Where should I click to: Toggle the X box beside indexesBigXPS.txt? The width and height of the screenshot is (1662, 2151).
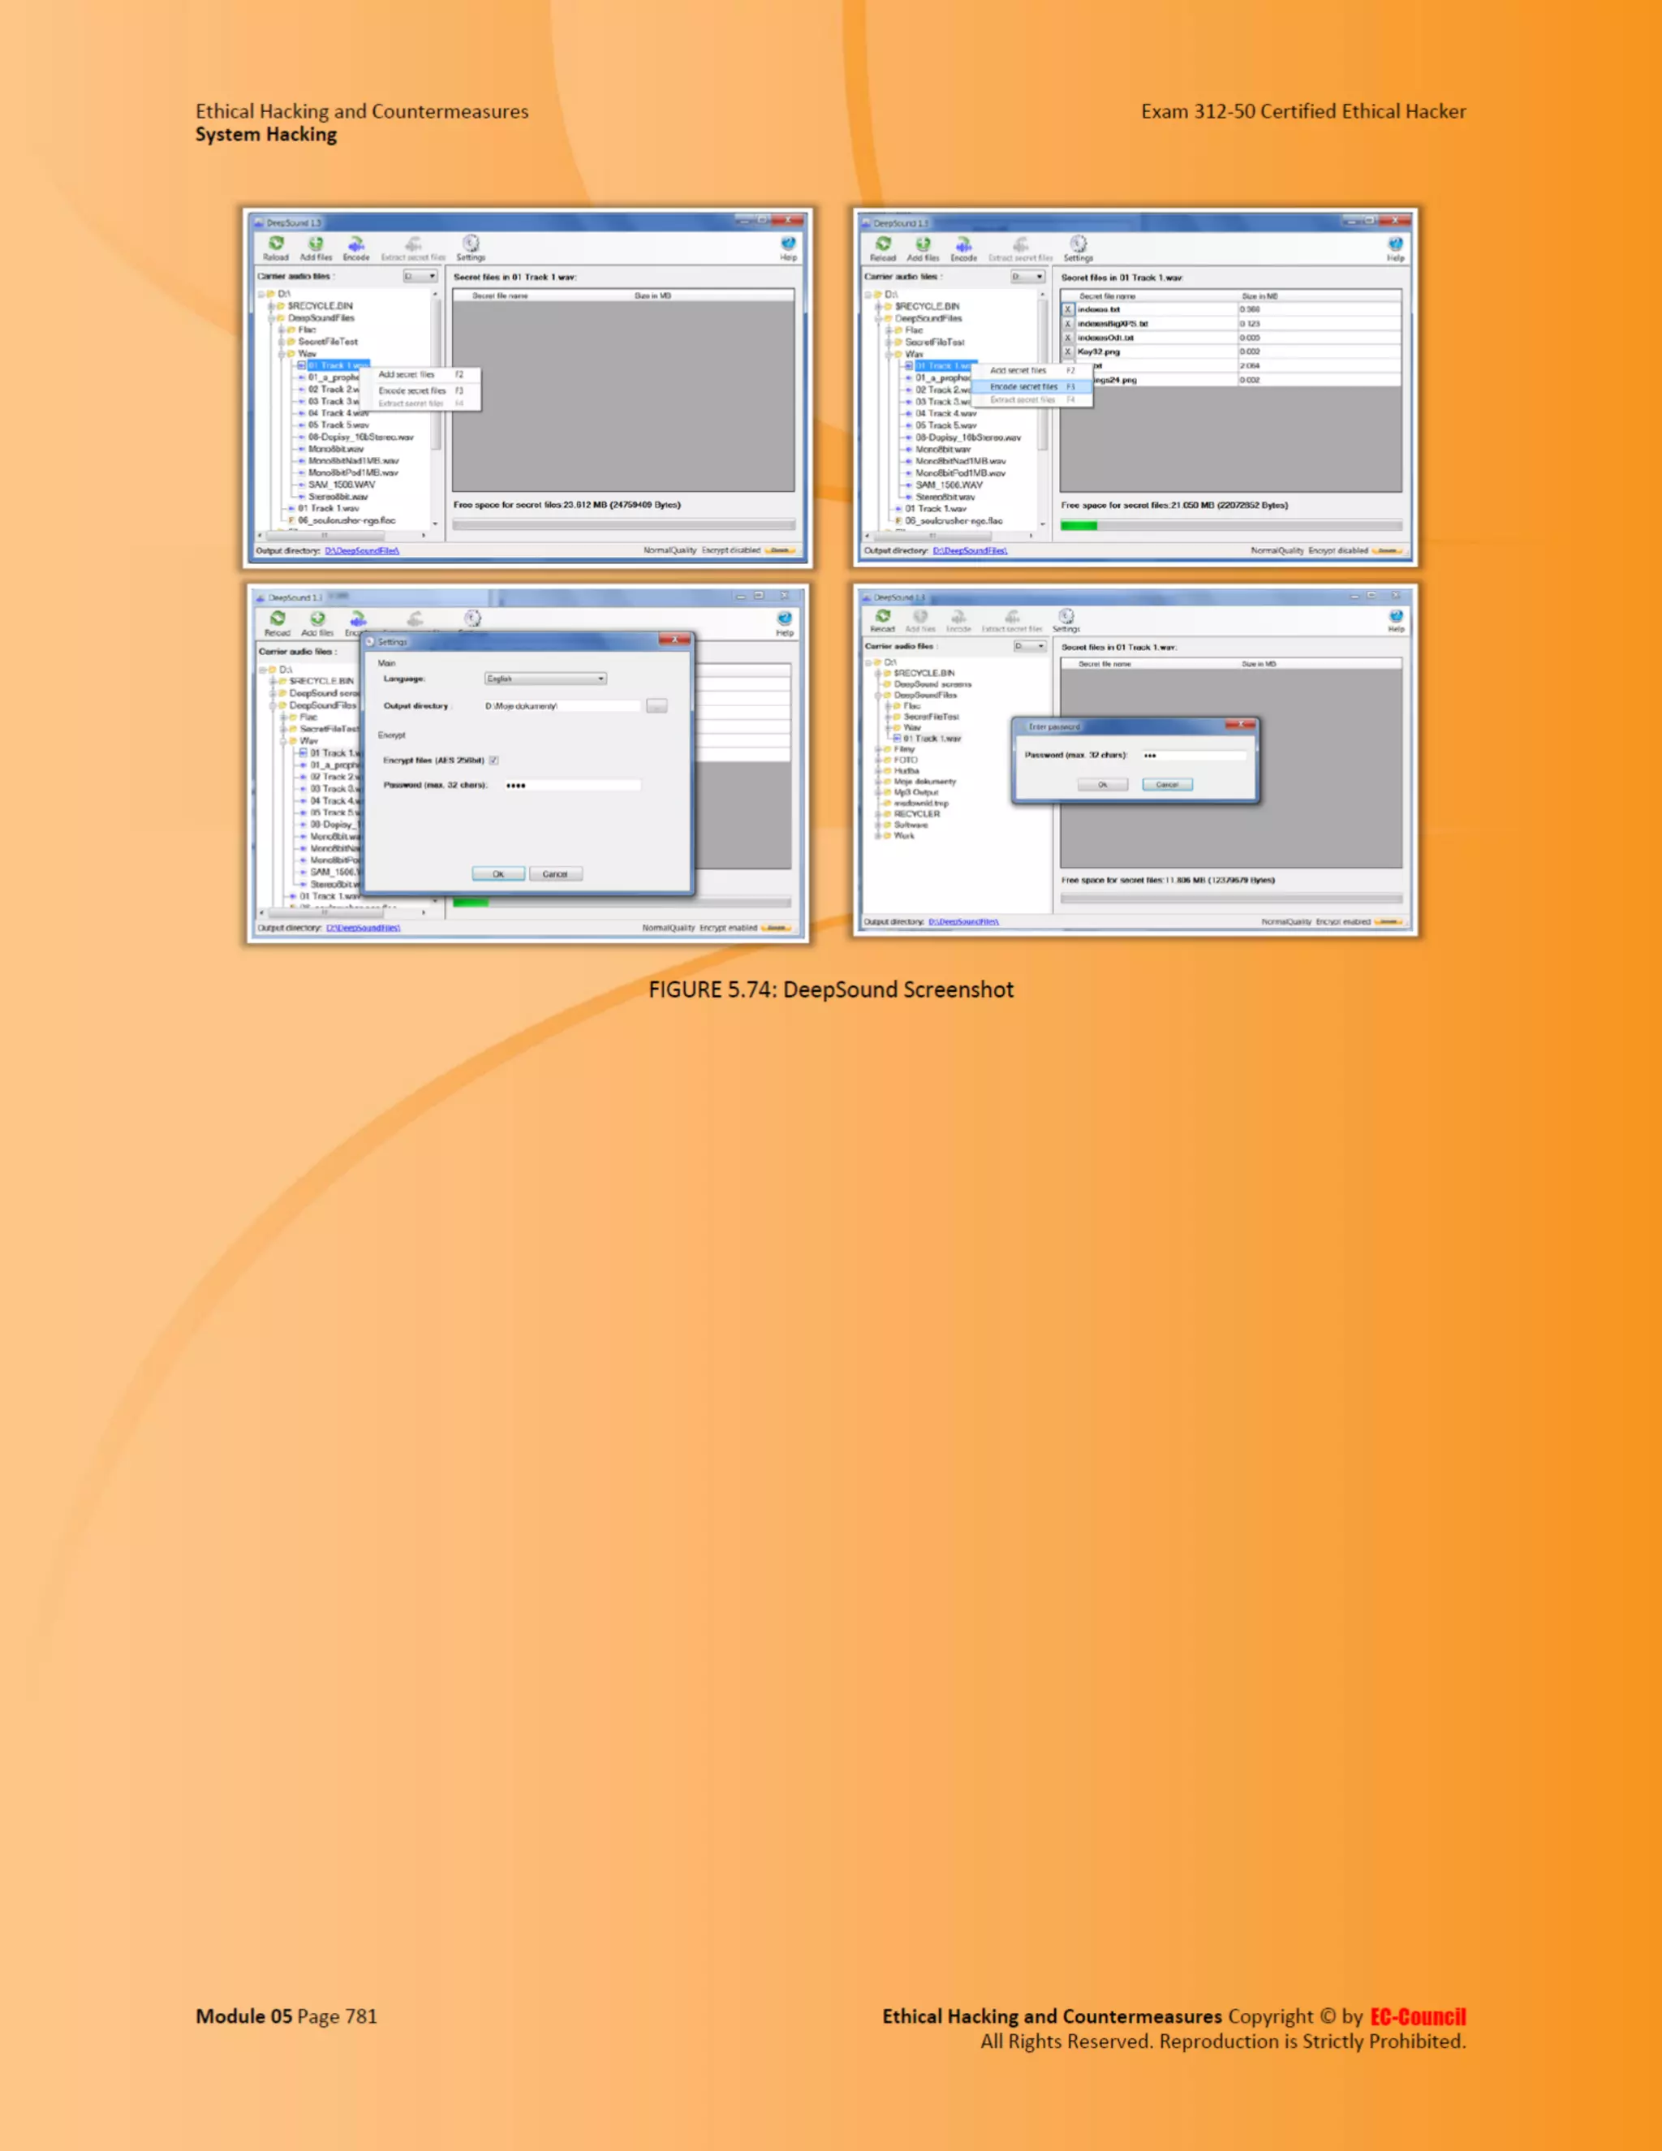[x=1067, y=323]
